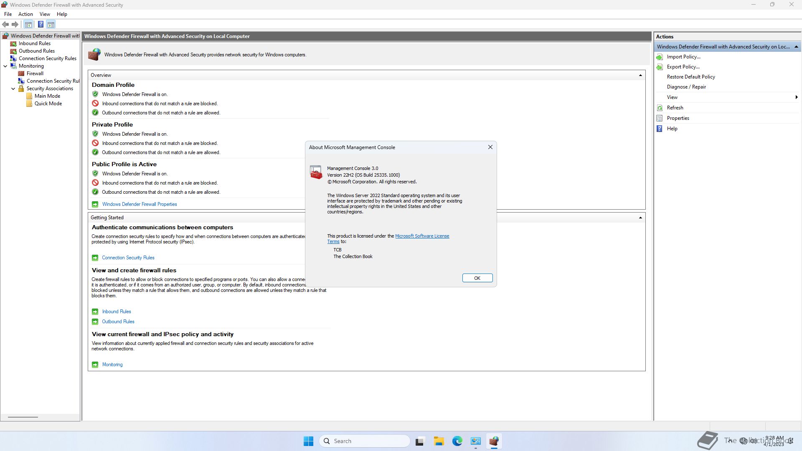Click the Export Policy icon
The image size is (802, 451).
[x=660, y=67]
